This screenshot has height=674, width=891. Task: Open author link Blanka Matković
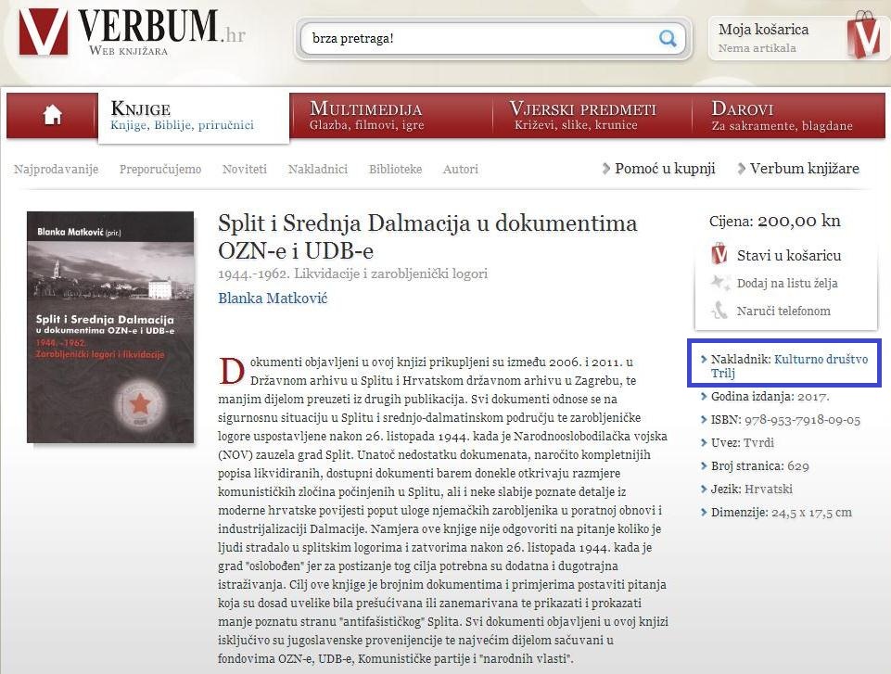(x=272, y=298)
